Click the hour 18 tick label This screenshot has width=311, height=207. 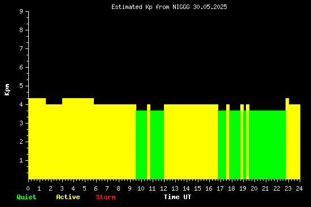(231, 188)
